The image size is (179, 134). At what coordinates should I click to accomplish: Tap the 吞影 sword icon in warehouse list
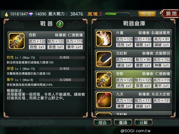104,80
